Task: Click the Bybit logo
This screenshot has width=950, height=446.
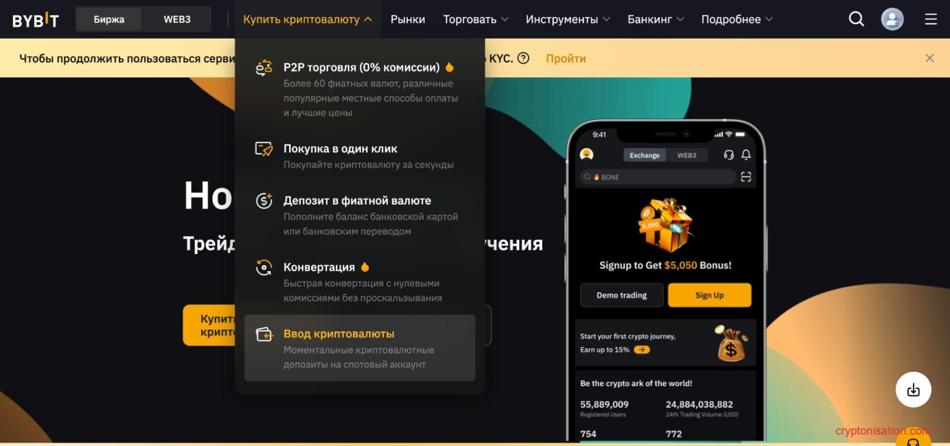Action: click(36, 20)
